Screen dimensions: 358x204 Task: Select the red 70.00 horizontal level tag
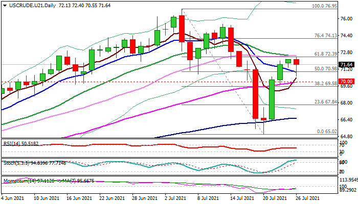click(x=346, y=82)
